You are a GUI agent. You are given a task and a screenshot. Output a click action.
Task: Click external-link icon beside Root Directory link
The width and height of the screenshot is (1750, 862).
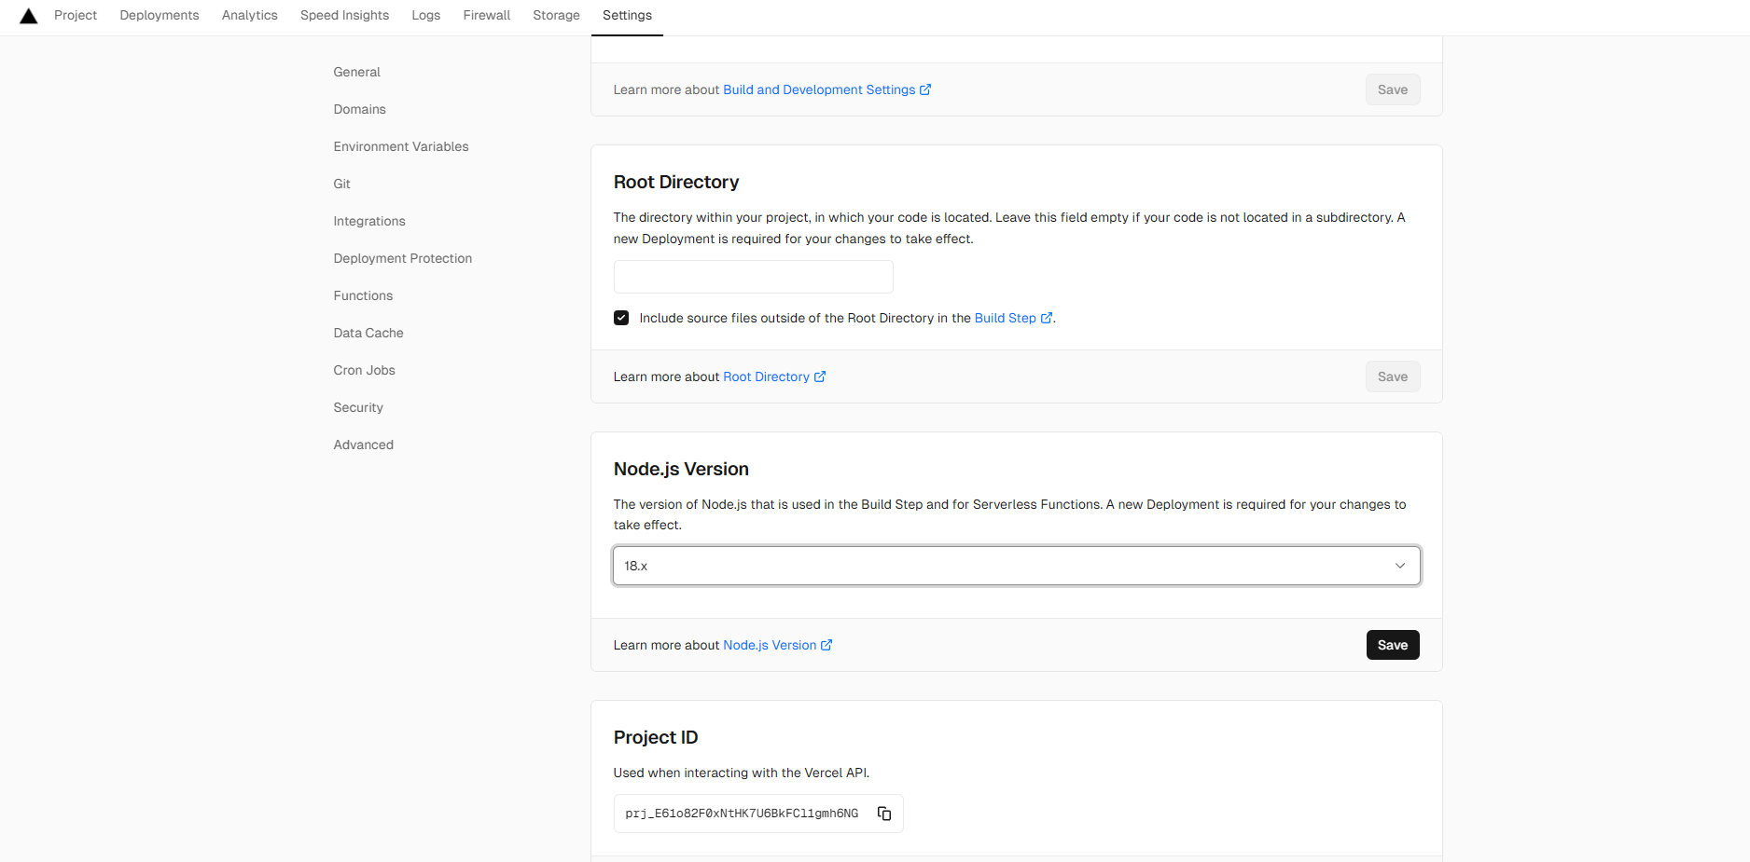pos(820,376)
